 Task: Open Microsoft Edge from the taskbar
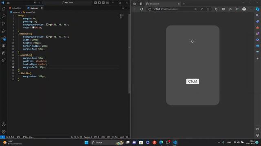point(161,142)
